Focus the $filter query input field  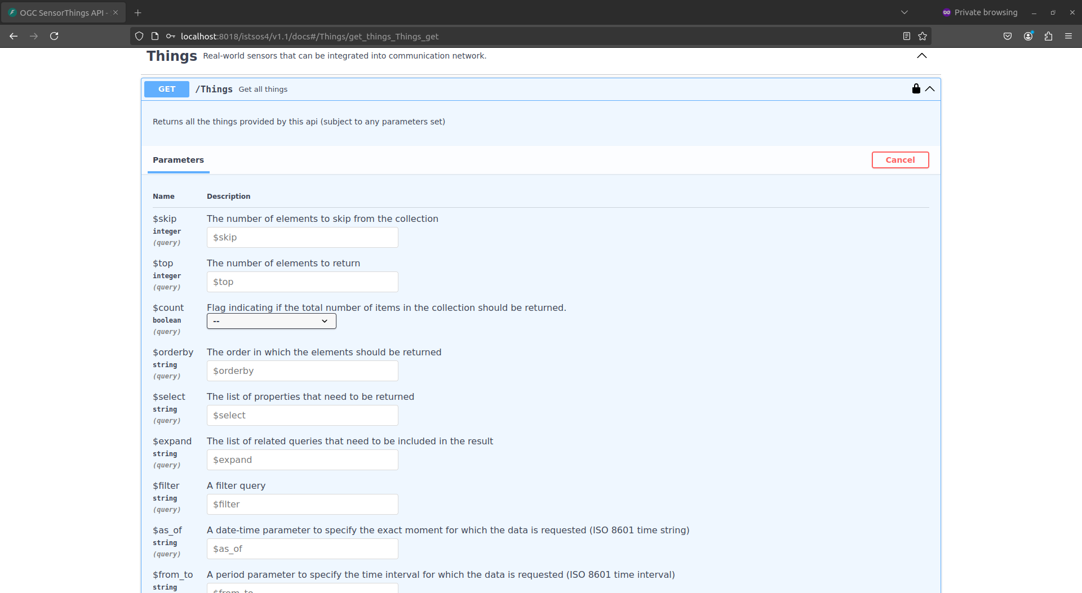(x=302, y=505)
